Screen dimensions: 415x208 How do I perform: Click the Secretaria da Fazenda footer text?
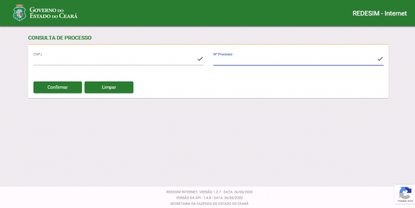point(209,204)
